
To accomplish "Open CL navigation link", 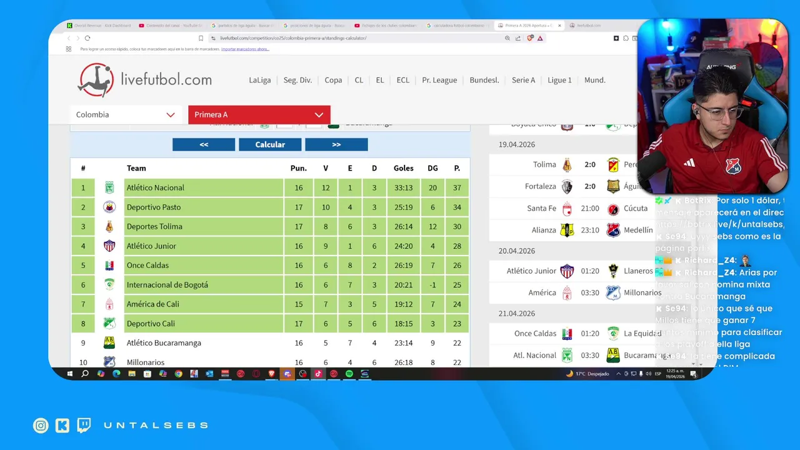I will click(x=359, y=80).
